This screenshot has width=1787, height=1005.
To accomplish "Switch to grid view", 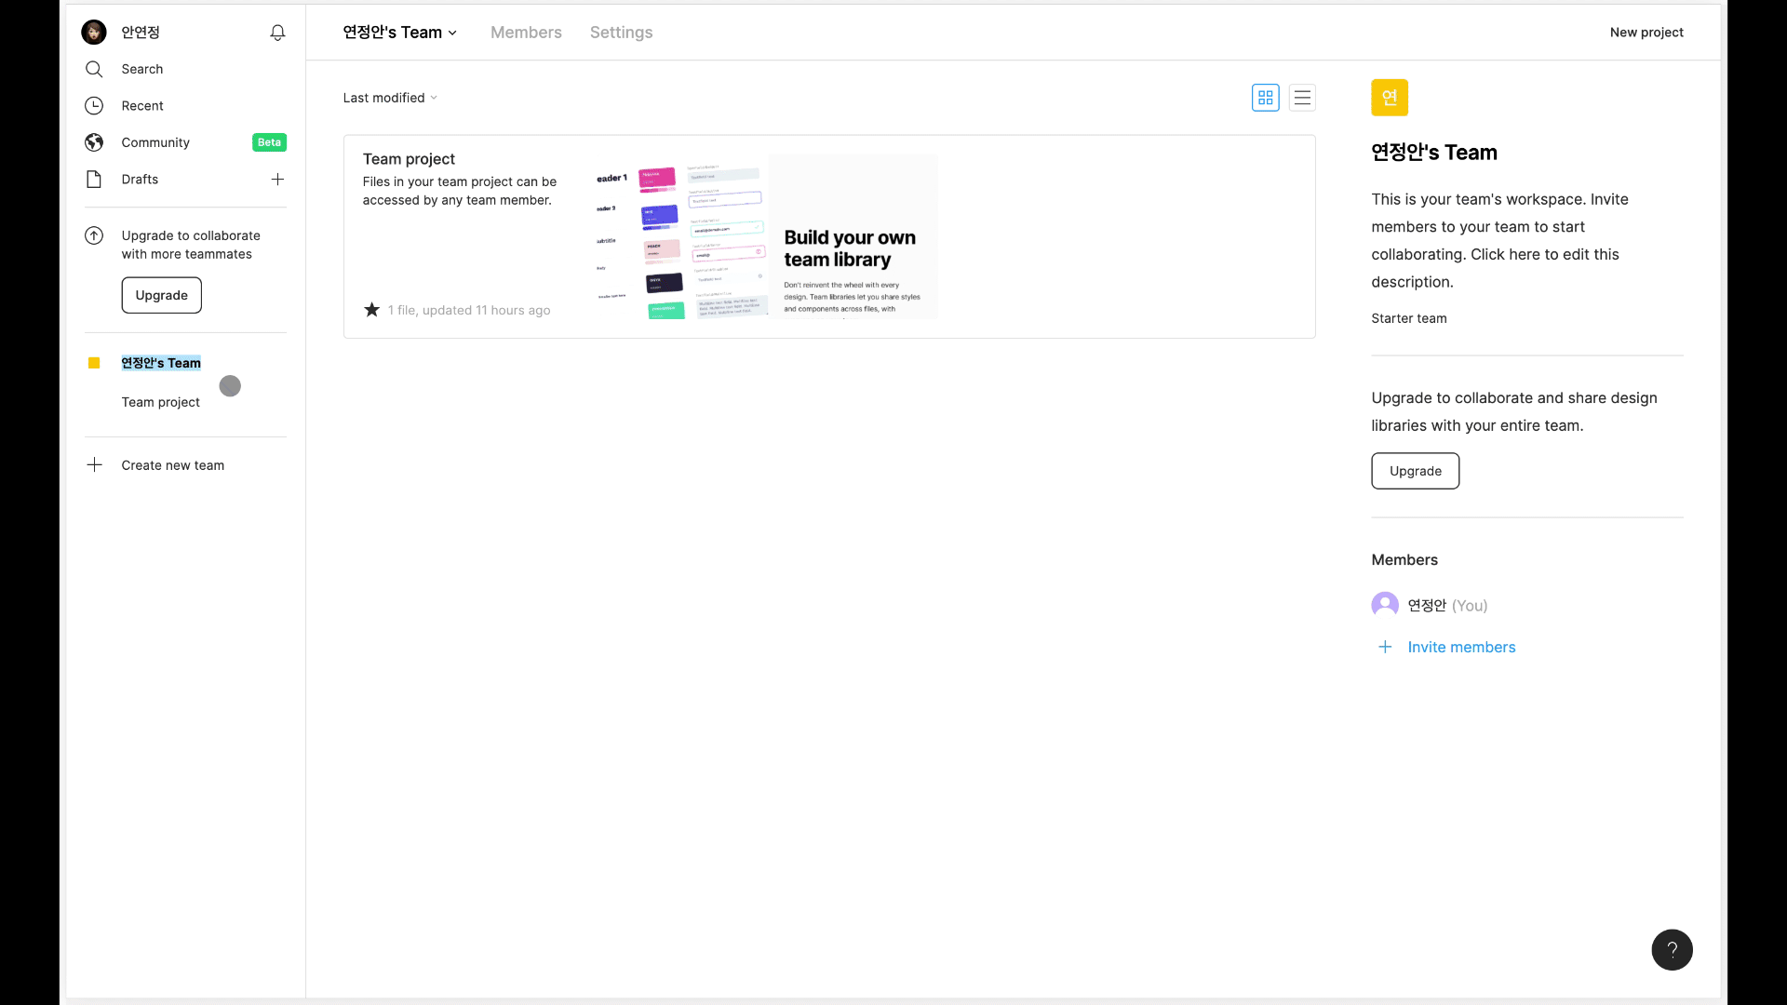I will pos(1265,98).
